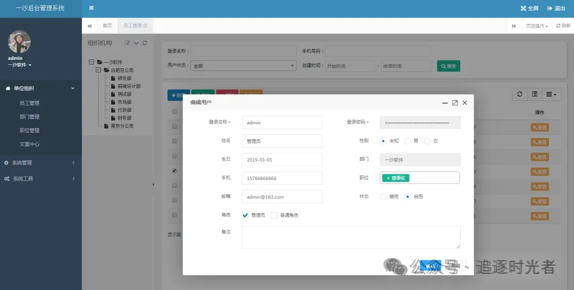Click the tab-scroll right double arrow
Screen dimensions: 574x290
pos(514,26)
